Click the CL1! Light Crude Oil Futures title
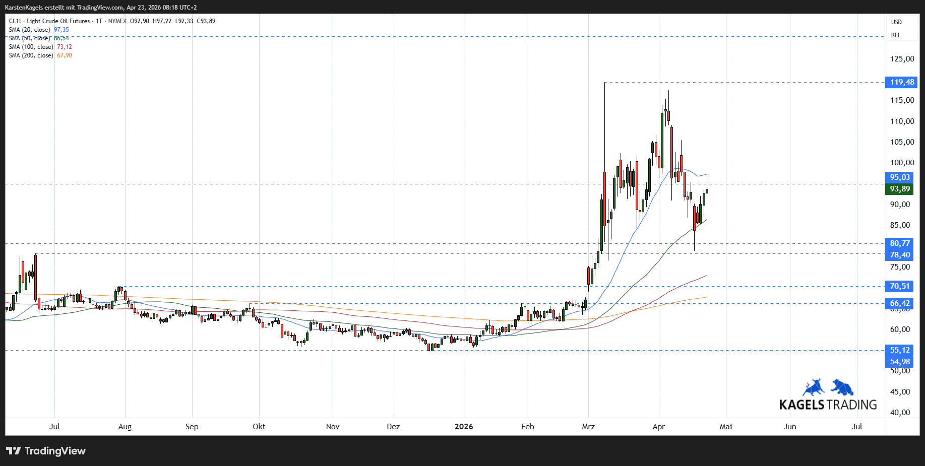This screenshot has width=925, height=466. click(x=49, y=21)
